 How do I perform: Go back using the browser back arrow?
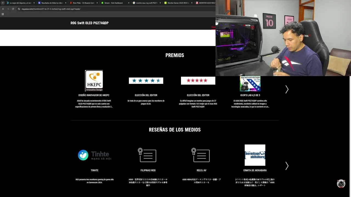click(3, 9)
